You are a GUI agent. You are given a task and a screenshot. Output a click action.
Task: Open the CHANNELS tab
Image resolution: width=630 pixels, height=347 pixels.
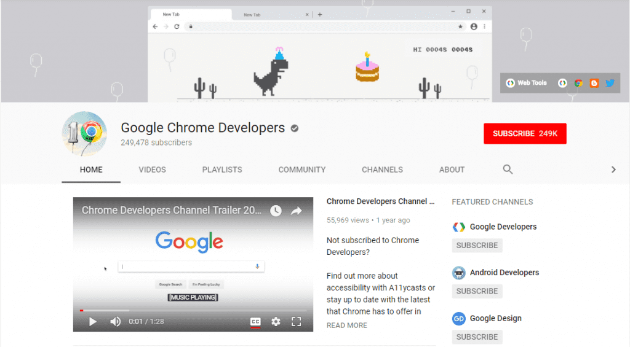(382, 170)
